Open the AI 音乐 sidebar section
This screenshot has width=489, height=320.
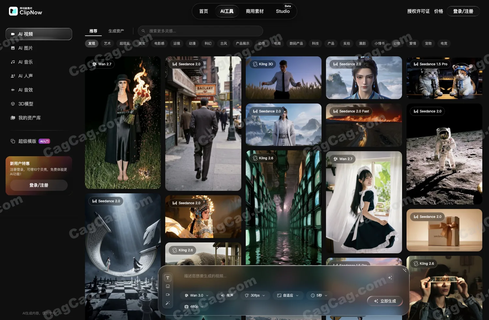39,62
